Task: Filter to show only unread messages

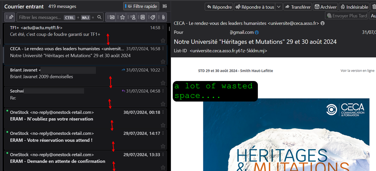Action: [x=112, y=17]
